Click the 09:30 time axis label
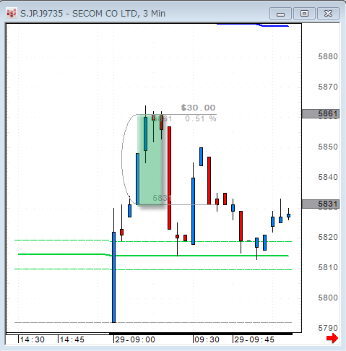 point(207,339)
